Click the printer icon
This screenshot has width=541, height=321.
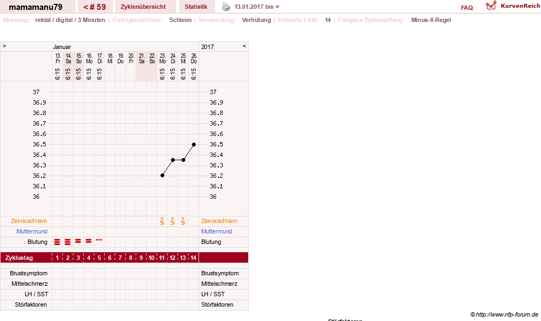click(x=226, y=7)
